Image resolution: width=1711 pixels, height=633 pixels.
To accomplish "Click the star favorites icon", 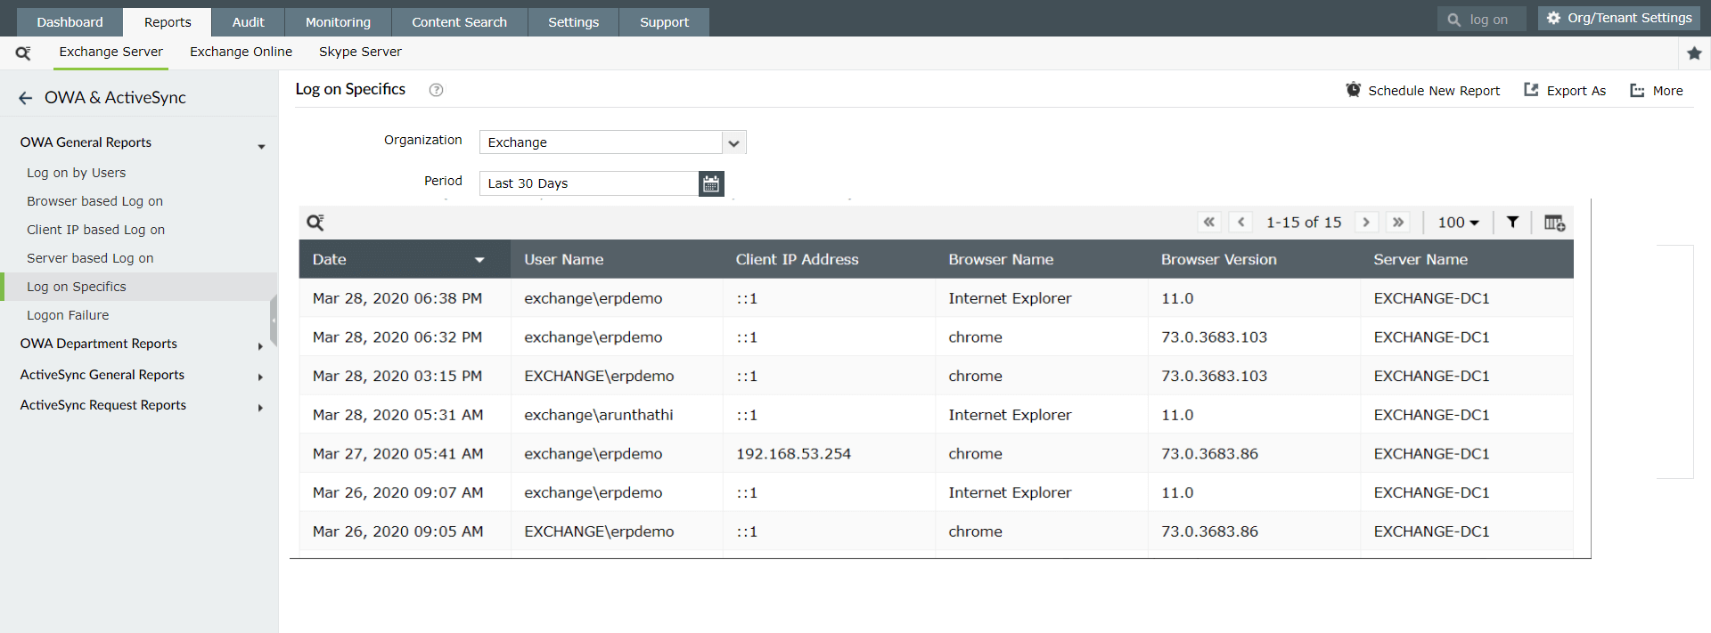I will coord(1694,53).
